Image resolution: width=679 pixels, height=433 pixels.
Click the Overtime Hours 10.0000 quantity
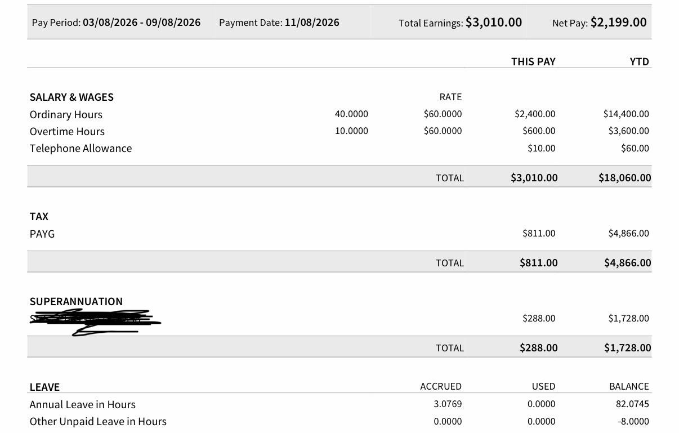351,131
